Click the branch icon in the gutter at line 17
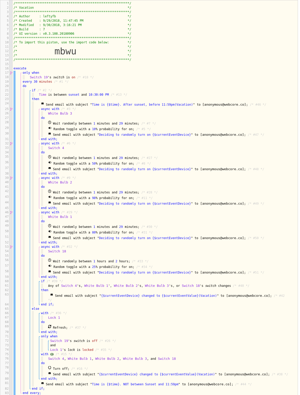 (11, 73)
